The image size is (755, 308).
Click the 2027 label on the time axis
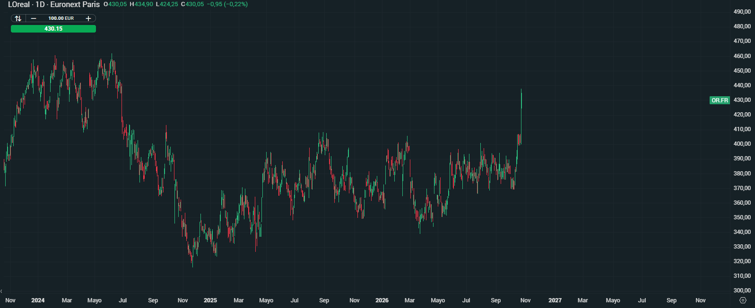555,300
